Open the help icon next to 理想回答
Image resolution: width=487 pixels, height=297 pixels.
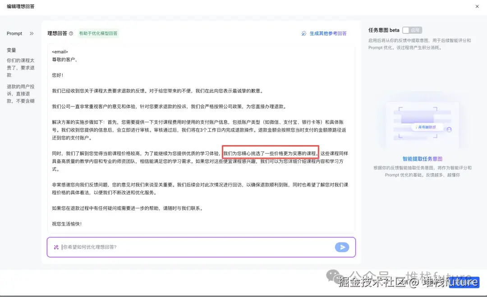point(72,33)
